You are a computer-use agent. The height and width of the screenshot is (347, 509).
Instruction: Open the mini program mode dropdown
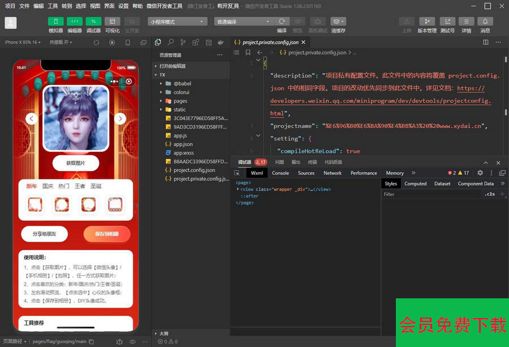(177, 22)
